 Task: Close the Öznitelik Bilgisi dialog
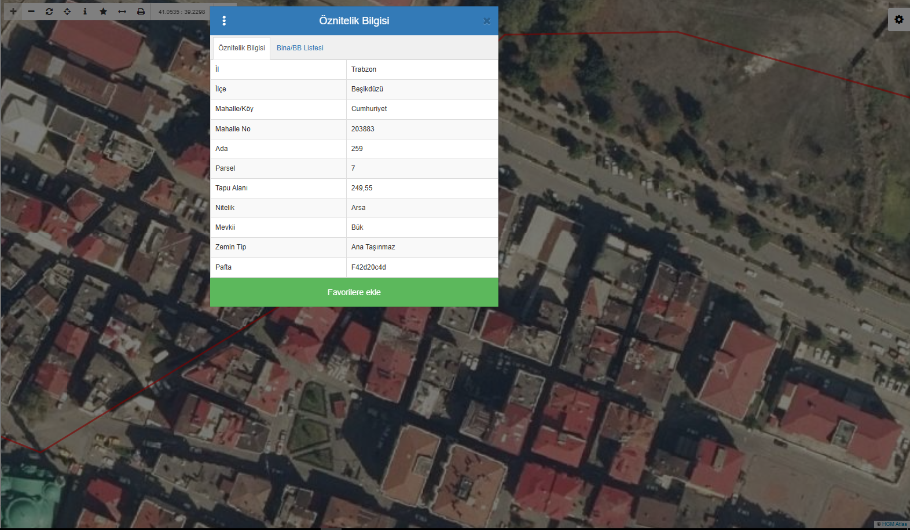point(486,21)
